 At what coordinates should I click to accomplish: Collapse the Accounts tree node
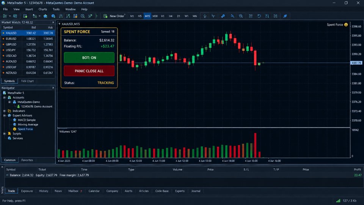point(5,98)
